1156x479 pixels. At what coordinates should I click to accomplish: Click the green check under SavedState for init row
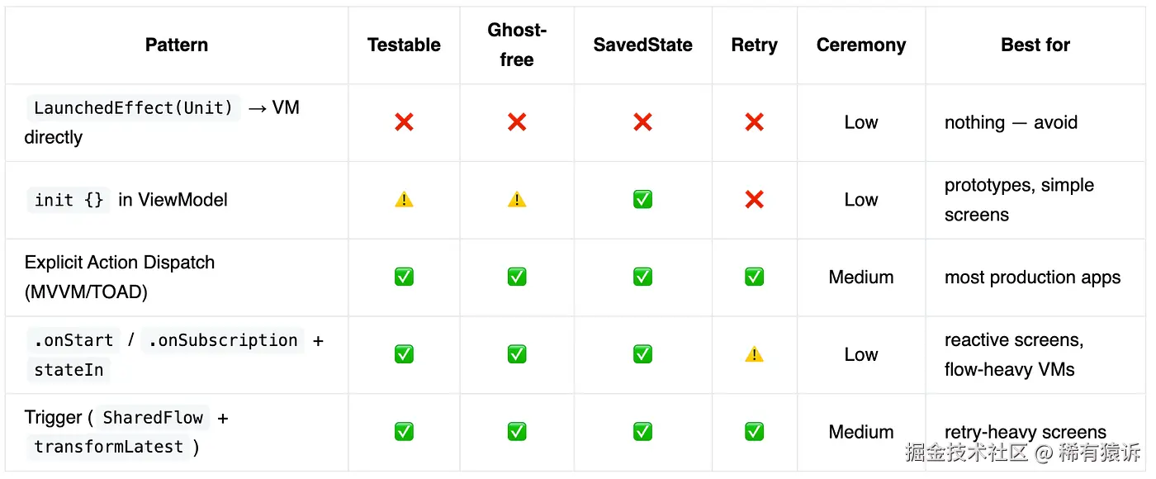[642, 200]
